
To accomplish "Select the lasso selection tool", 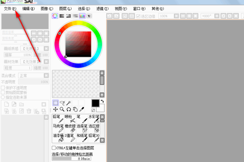I will pos(62,103).
